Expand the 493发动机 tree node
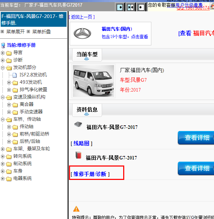Viewport: 214px width, 219px height. click(x=9, y=82)
